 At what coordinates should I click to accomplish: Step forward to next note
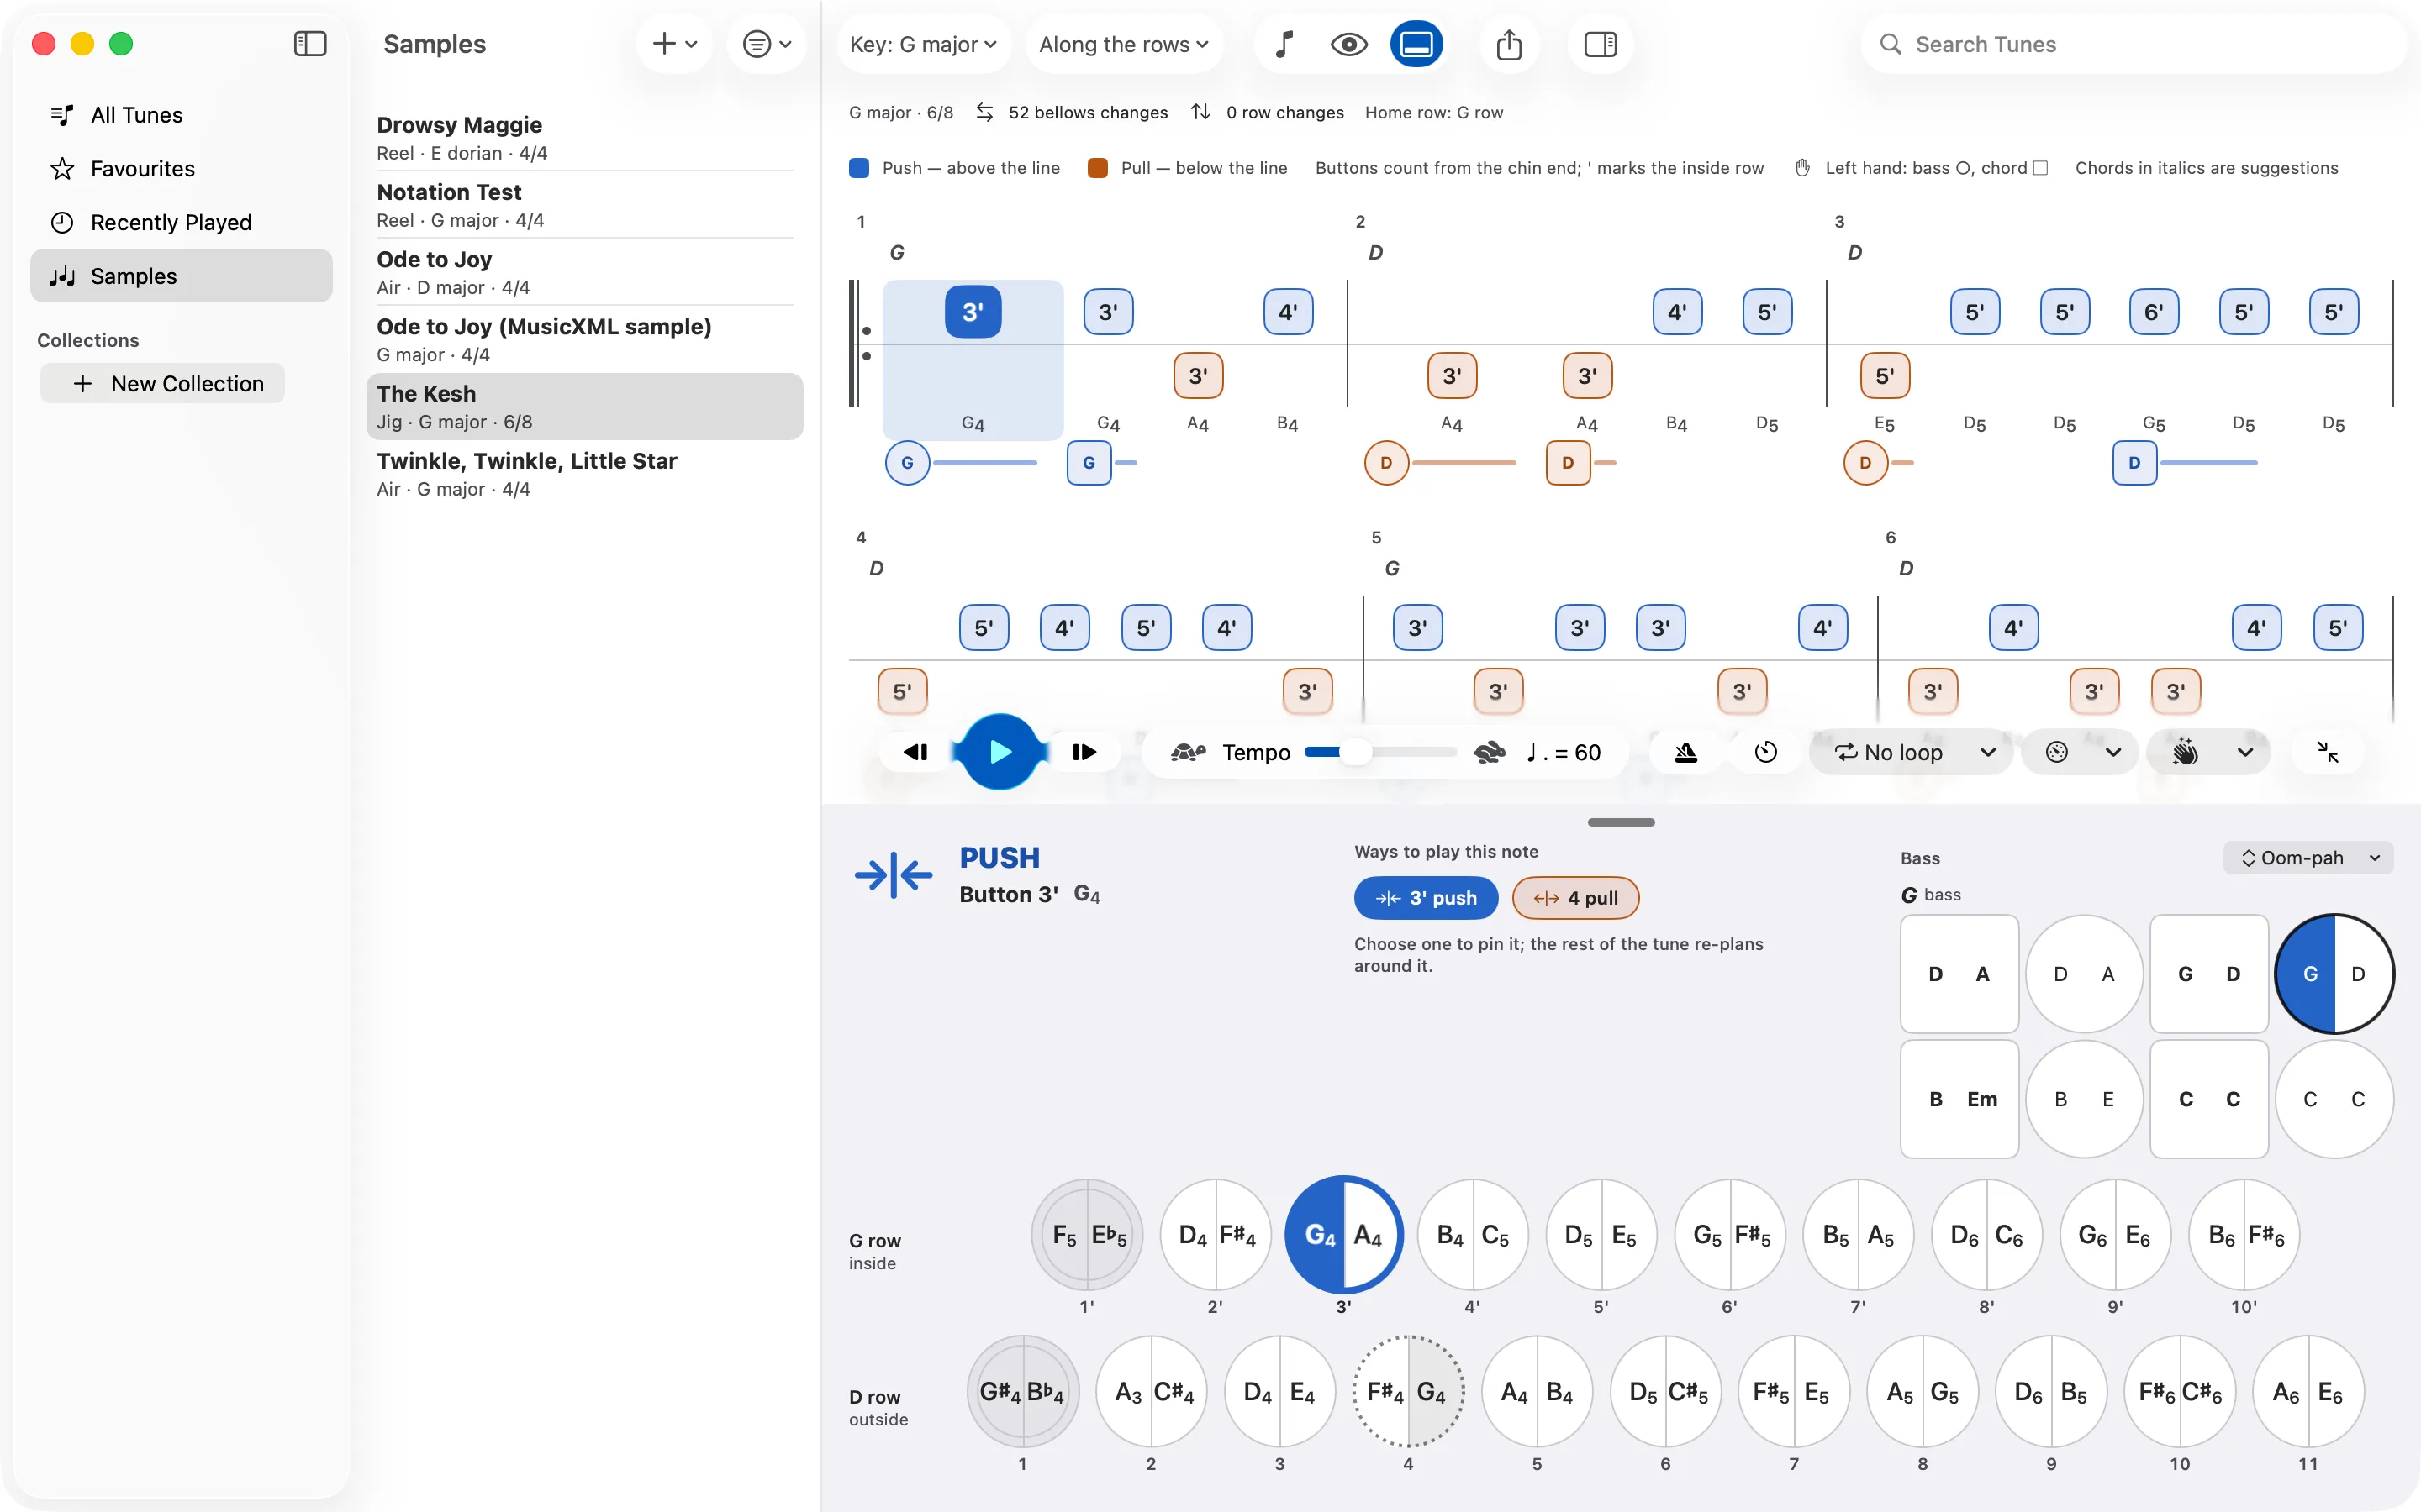[x=1084, y=752]
